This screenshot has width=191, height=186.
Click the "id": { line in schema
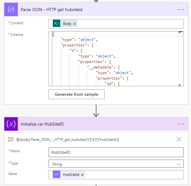112,84
